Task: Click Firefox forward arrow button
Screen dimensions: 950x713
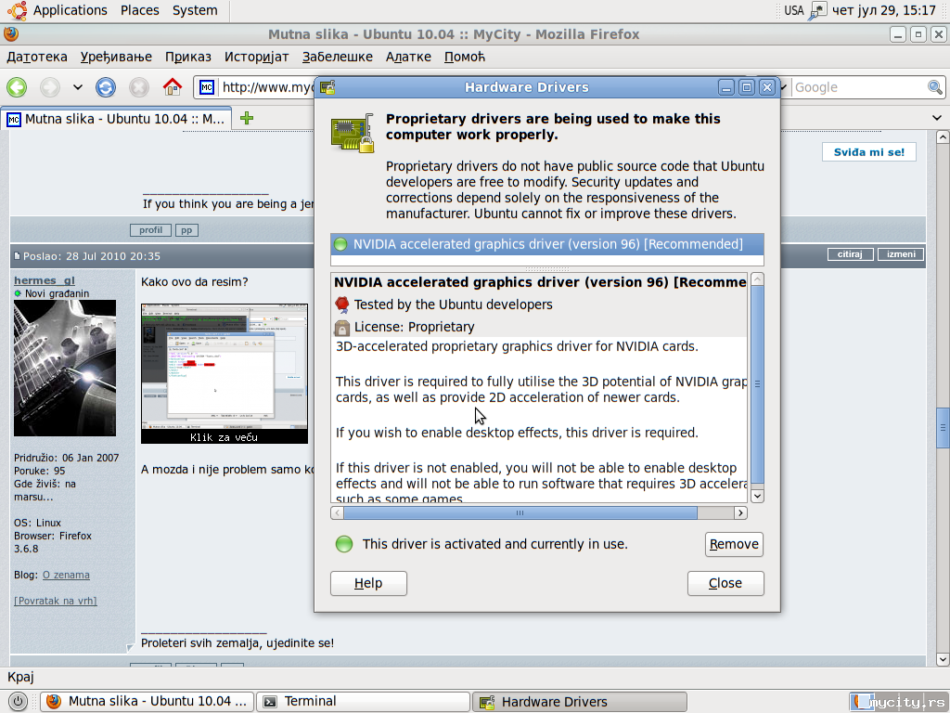Action: pos(50,87)
